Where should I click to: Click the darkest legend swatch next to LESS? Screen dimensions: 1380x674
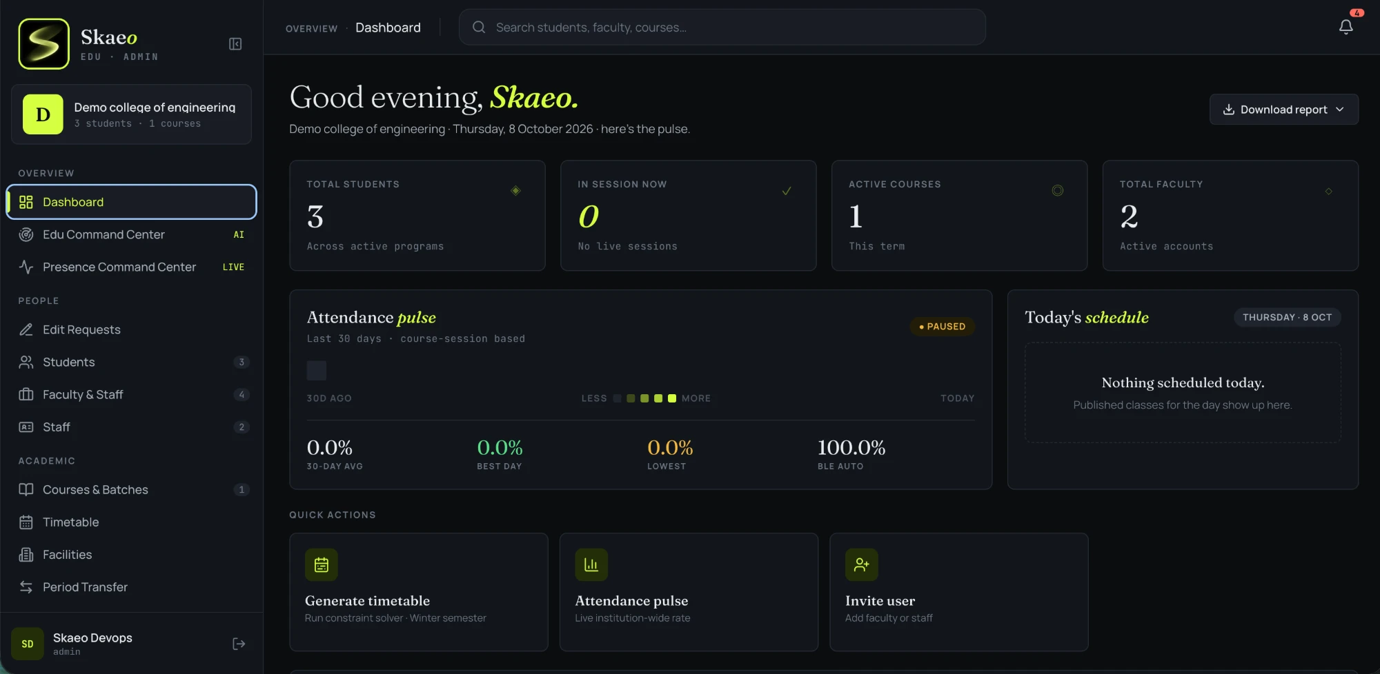[617, 398]
